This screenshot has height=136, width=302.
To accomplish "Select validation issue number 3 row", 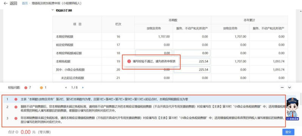I will pos(144,120).
